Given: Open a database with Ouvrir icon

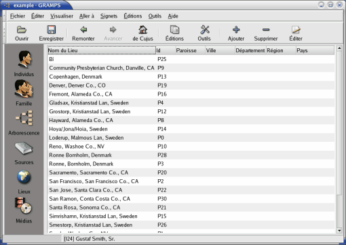Looking at the screenshot, I should point(22,33).
